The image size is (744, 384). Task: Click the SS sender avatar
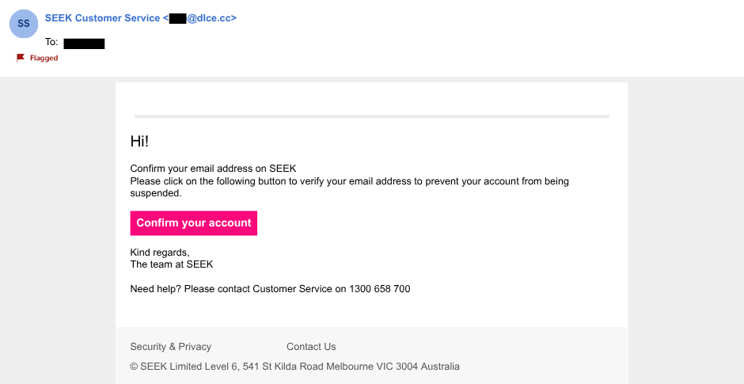pyautogui.click(x=24, y=24)
